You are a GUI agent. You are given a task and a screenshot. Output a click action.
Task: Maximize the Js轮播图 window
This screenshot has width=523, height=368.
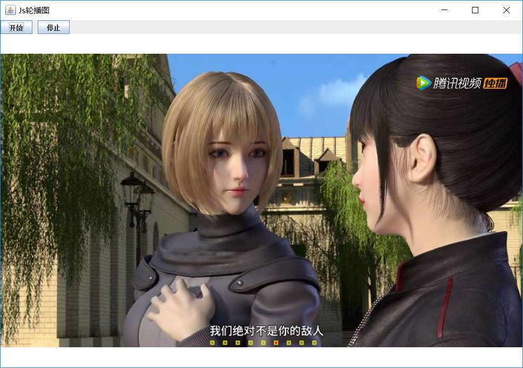coord(475,10)
